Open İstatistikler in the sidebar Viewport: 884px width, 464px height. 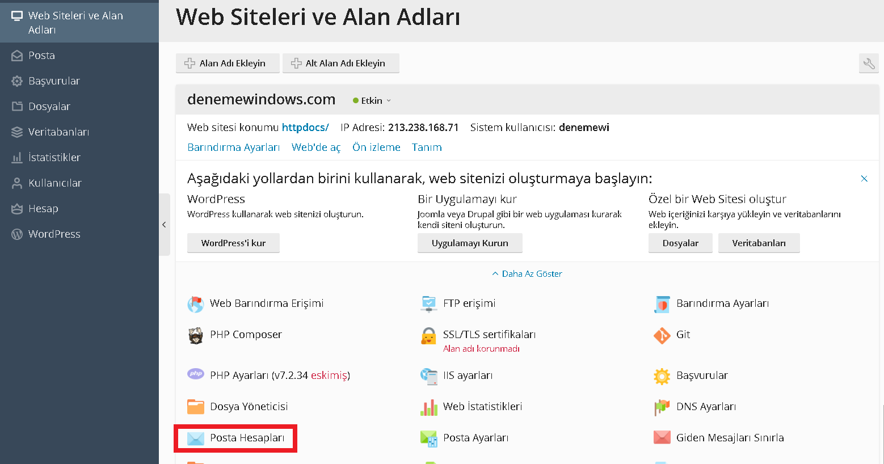79,158
